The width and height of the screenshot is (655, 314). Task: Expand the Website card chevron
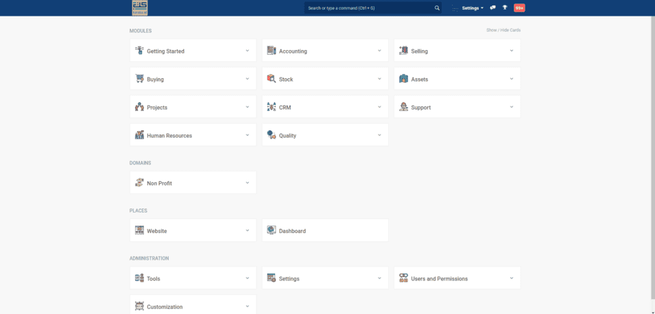(248, 230)
